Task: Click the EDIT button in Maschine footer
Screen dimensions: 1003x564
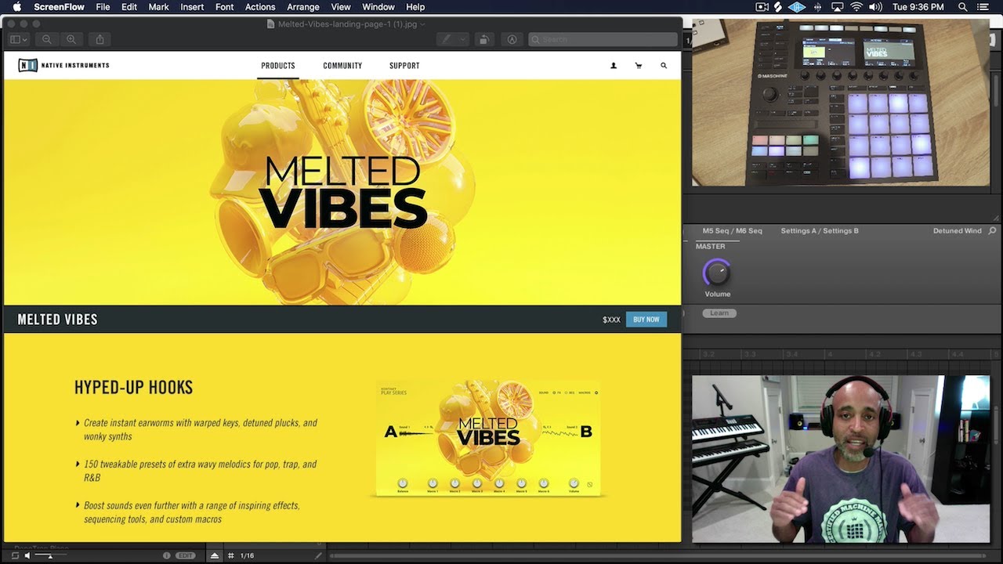Action: tap(186, 555)
